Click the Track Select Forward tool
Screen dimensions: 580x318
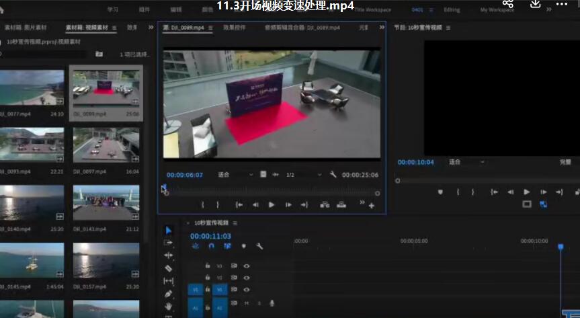[168, 243]
